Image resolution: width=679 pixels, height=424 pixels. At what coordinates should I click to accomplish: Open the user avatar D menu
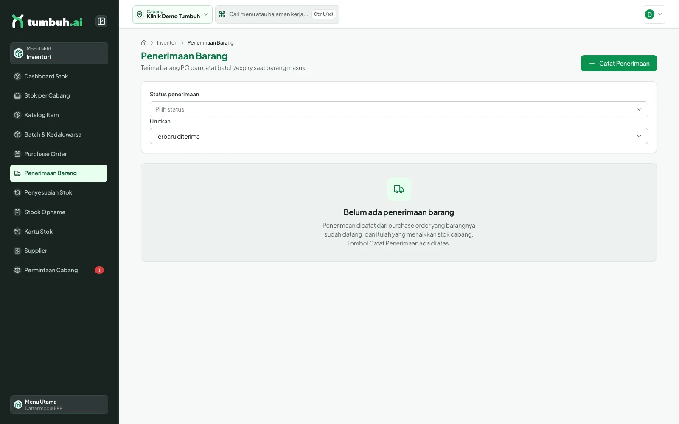tap(654, 14)
